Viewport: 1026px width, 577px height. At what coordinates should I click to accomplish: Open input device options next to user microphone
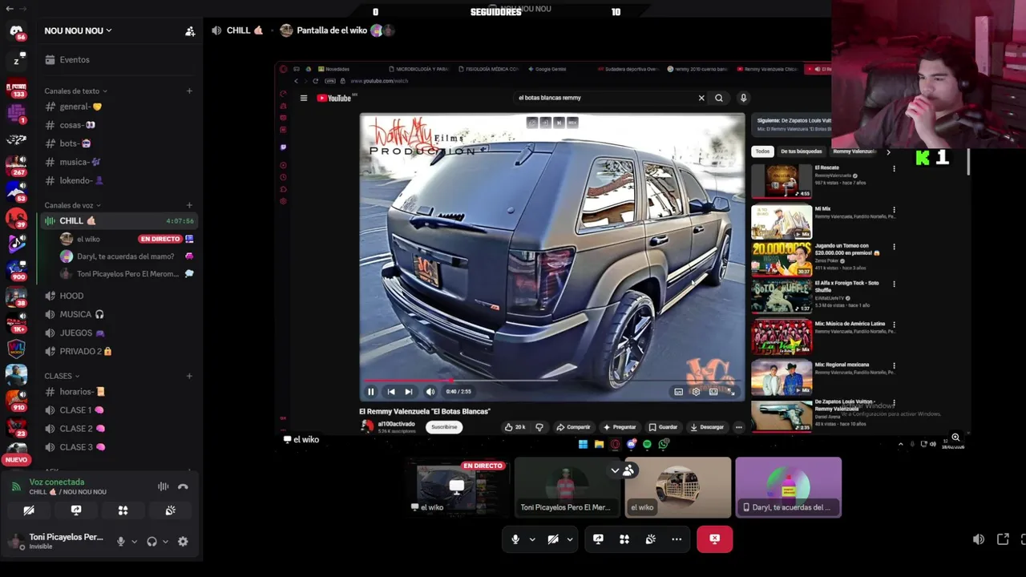[134, 542]
